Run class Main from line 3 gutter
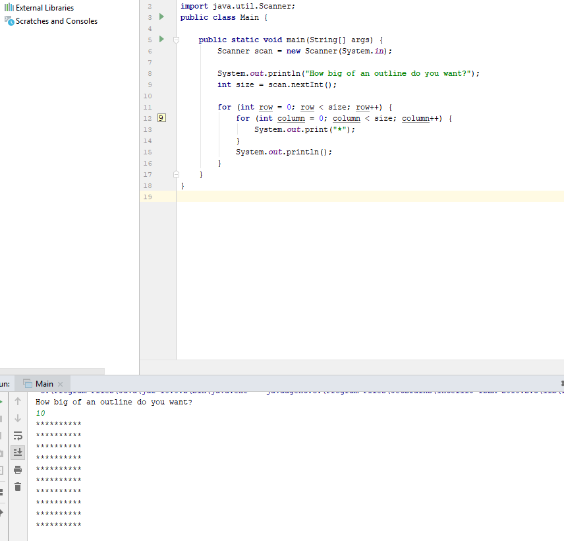564x541 pixels. [x=161, y=16]
